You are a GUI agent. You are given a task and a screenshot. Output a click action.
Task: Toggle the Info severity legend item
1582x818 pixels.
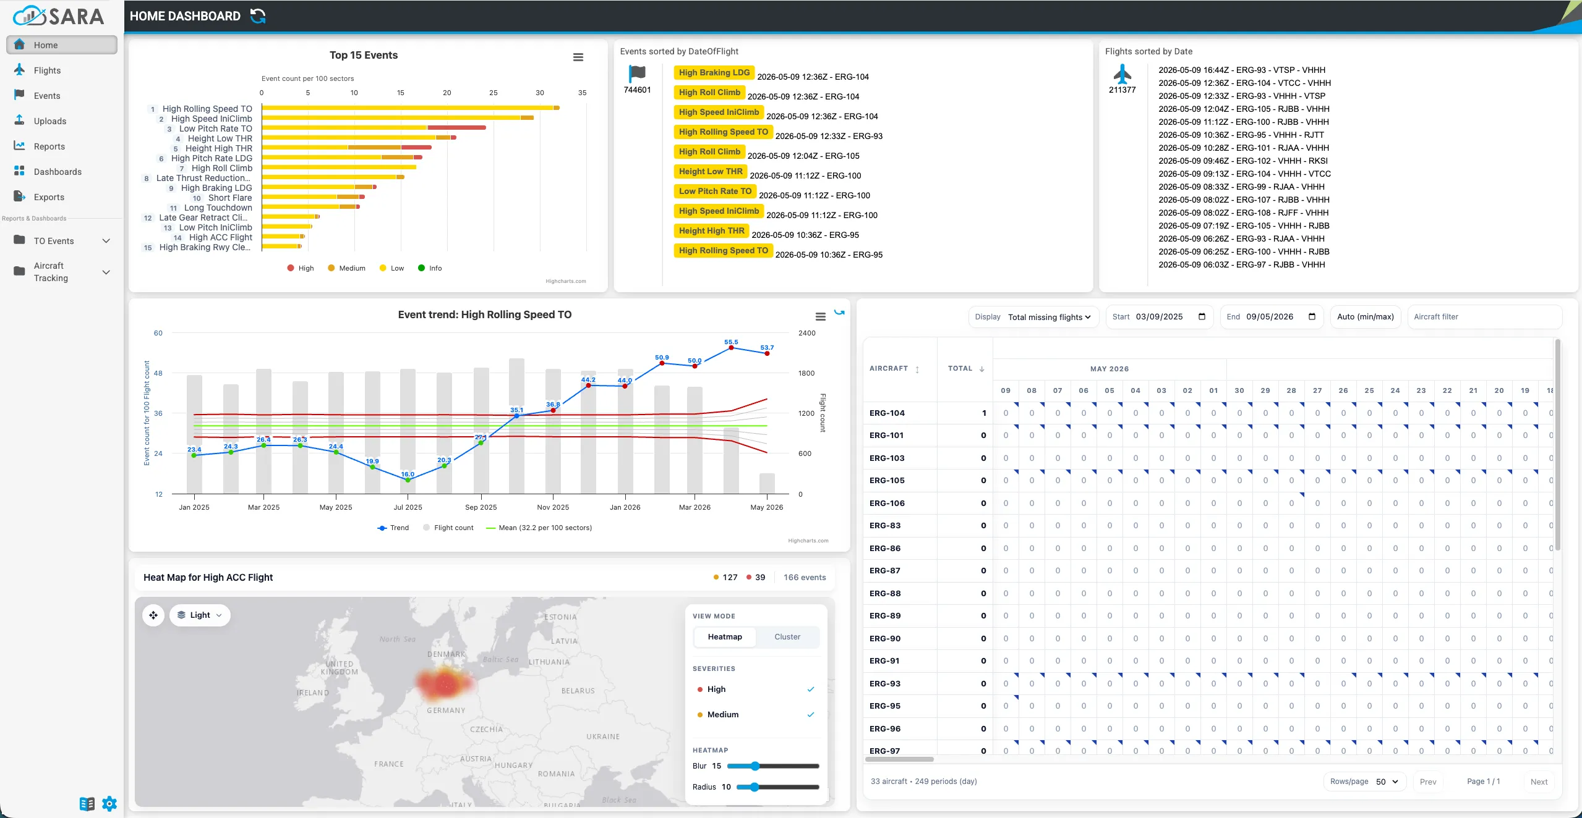[430, 268]
